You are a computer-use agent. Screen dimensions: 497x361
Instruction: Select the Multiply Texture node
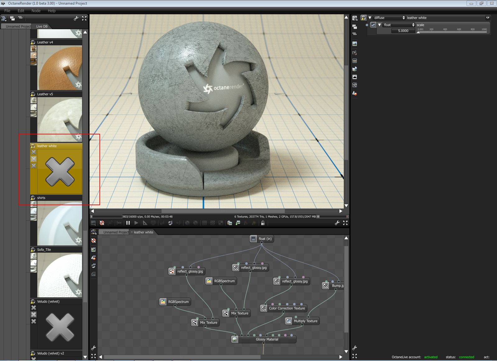(x=302, y=321)
